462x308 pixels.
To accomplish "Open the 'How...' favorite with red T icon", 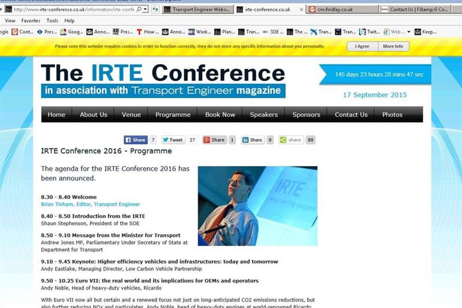I will click(x=148, y=32).
